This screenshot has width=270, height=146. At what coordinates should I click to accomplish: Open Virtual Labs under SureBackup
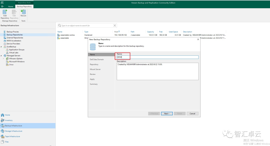pos(13,52)
